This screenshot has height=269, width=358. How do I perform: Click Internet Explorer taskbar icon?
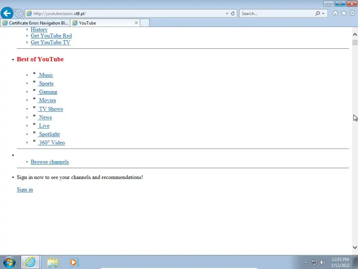click(x=30, y=262)
